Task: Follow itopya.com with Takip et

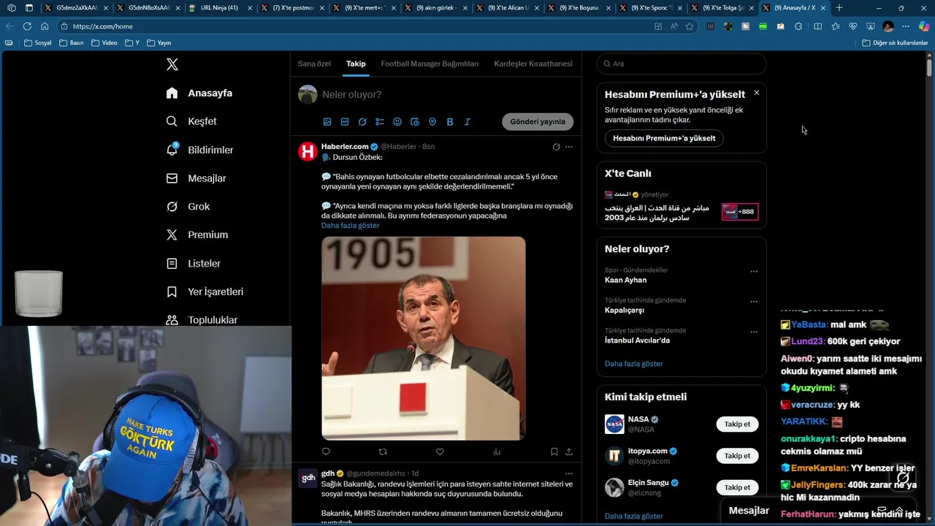Action: [737, 456]
